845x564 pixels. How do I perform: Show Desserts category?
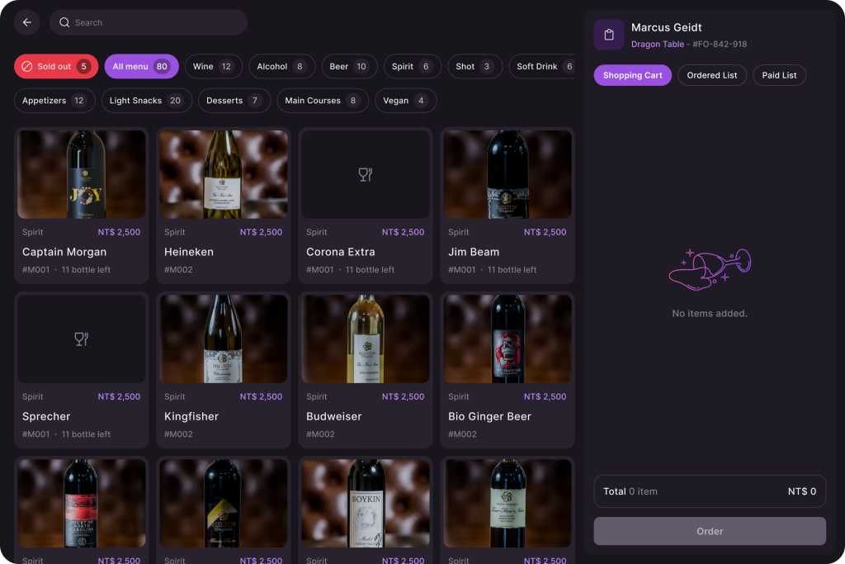[x=234, y=100]
